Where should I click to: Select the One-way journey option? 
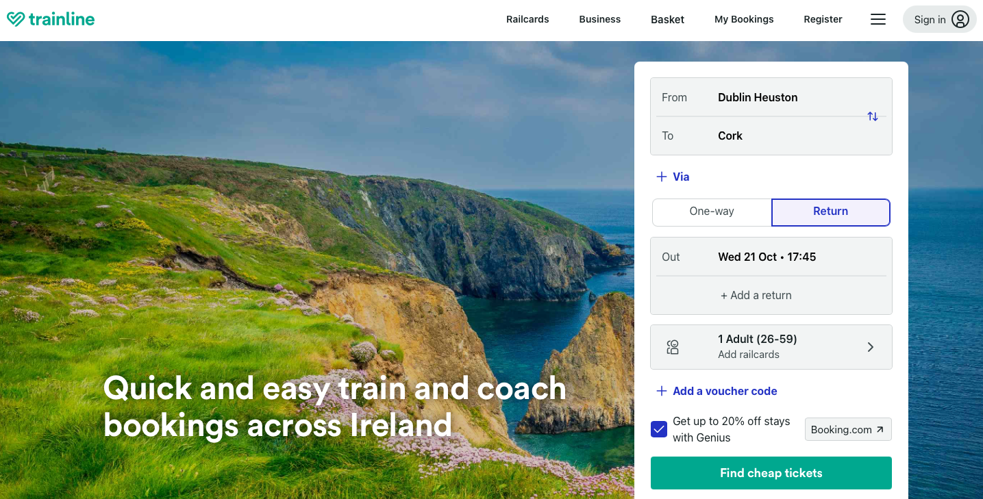coord(712,212)
